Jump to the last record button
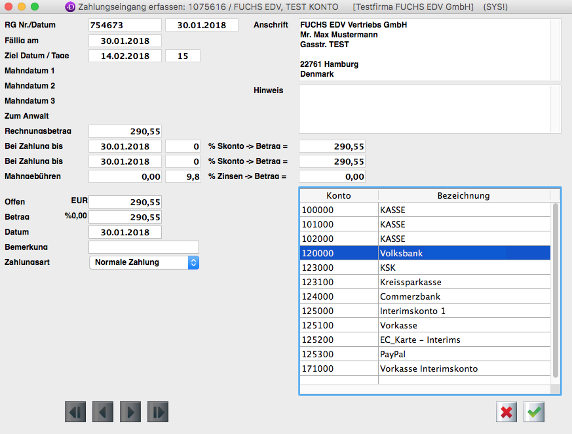Viewport: 572px width, 434px height. [158, 412]
